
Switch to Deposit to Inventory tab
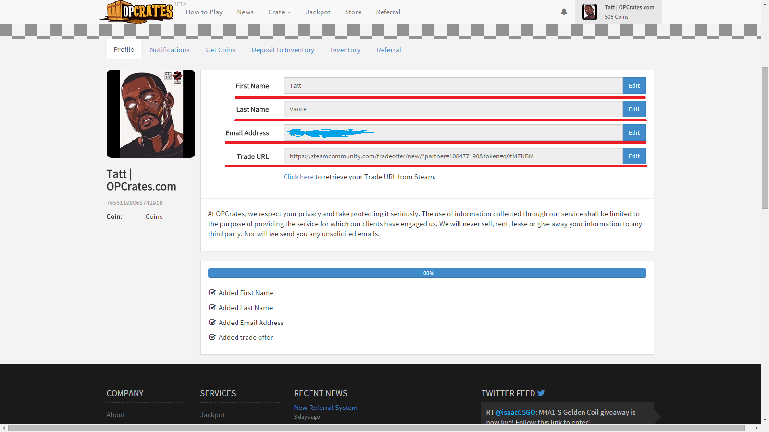(x=283, y=50)
